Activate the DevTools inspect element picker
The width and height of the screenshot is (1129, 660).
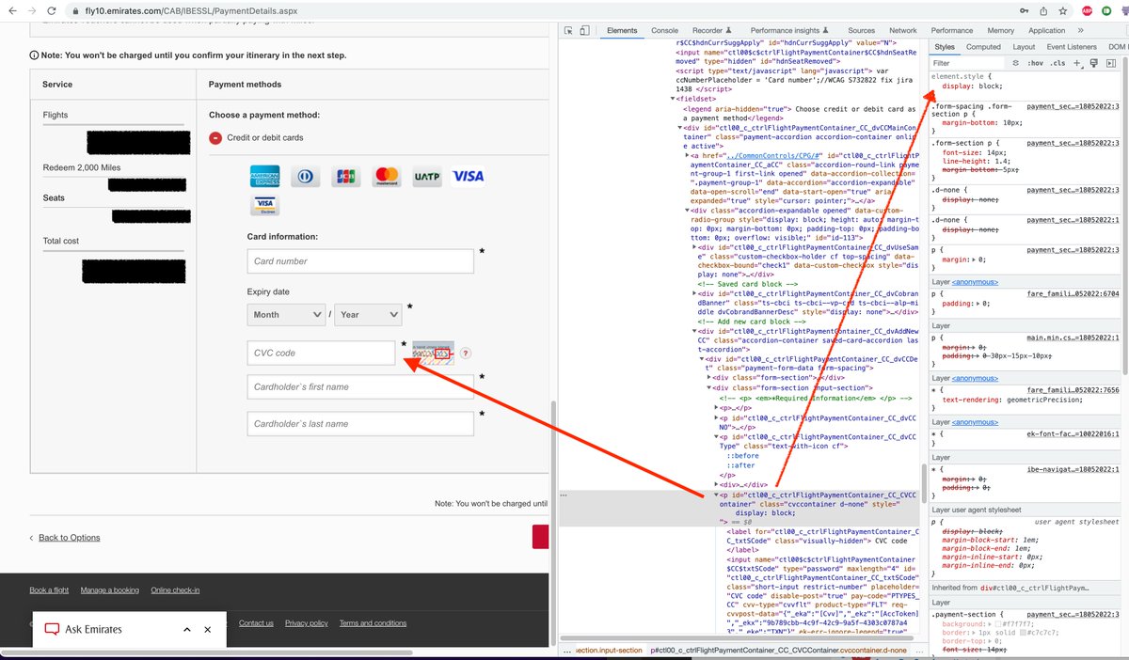tap(567, 30)
